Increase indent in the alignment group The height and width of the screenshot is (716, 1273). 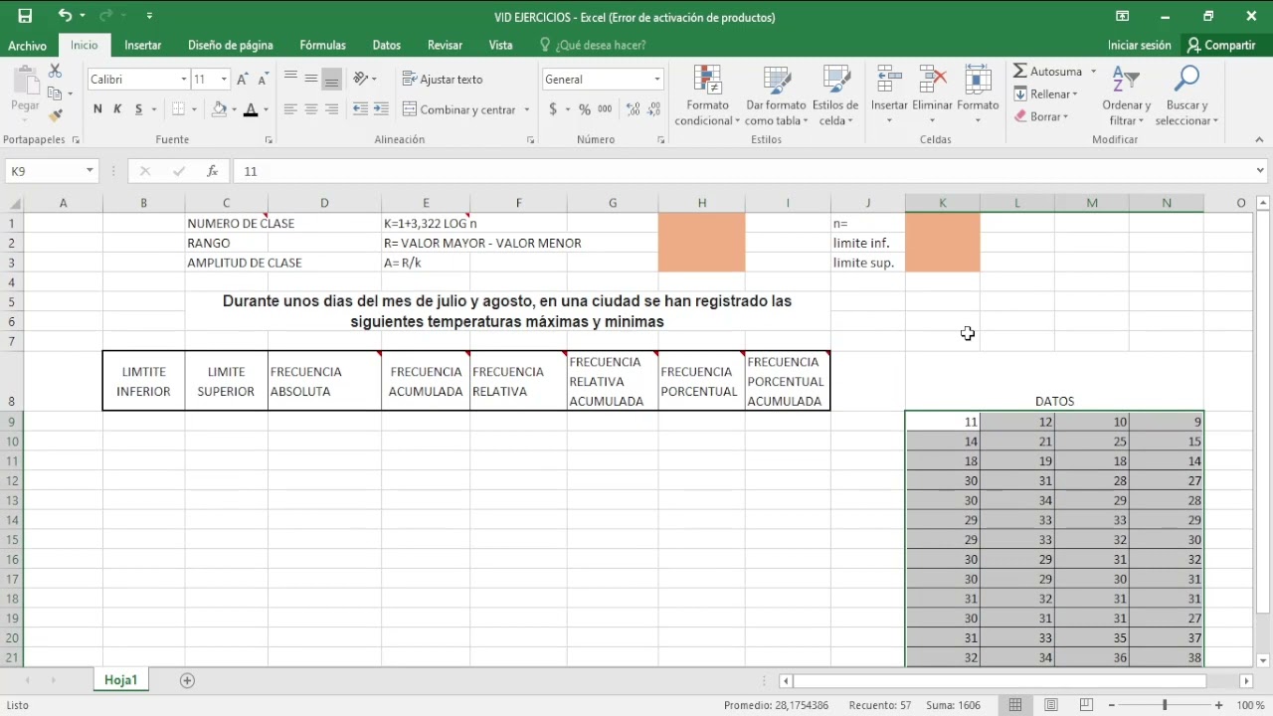(382, 109)
